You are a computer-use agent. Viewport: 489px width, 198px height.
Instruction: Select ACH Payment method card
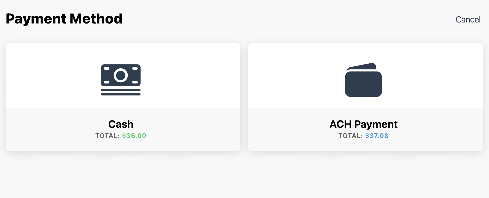(366, 97)
